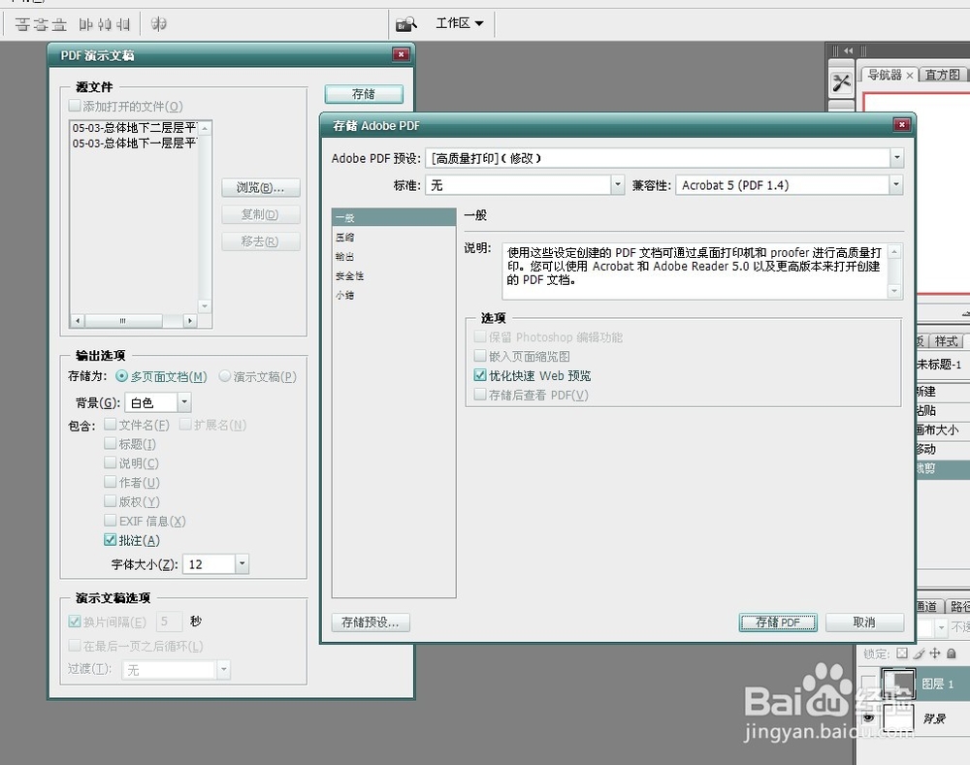970x765 pixels.
Task: Click the auto-align layers icon
Action: pos(159,24)
